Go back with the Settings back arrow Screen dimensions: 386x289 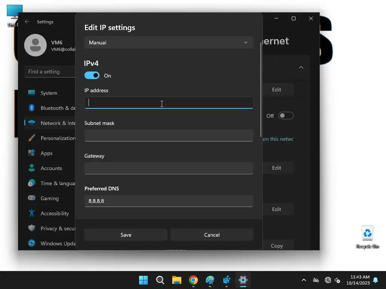(x=27, y=21)
